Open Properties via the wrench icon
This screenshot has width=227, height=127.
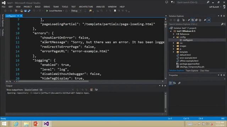click(205, 20)
